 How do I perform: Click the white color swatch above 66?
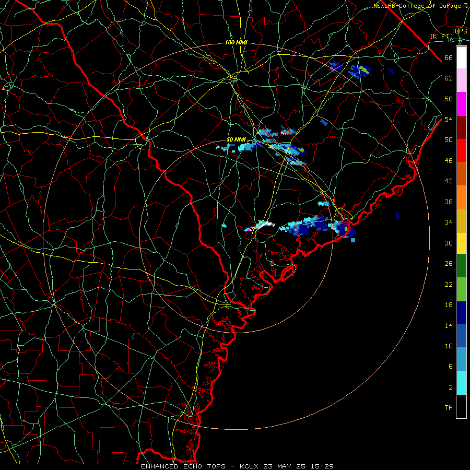pyautogui.click(x=461, y=57)
